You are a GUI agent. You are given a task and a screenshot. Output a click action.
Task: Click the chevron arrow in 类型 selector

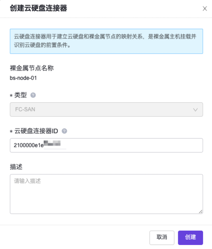tap(195, 110)
